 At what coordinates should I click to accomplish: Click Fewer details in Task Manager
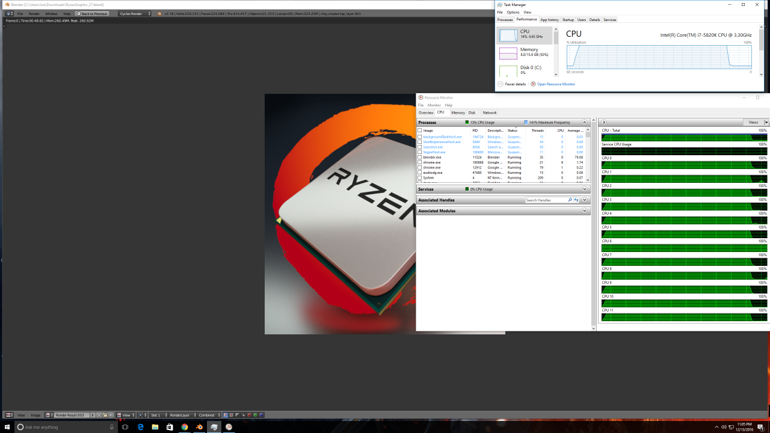click(x=511, y=84)
